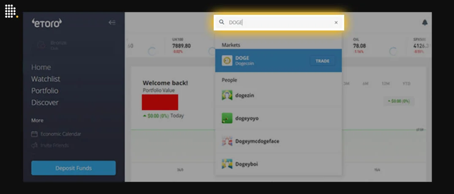Click Dogeyboi's avatar thumbnail
Image resolution: width=454 pixels, height=194 pixels.
click(x=227, y=164)
